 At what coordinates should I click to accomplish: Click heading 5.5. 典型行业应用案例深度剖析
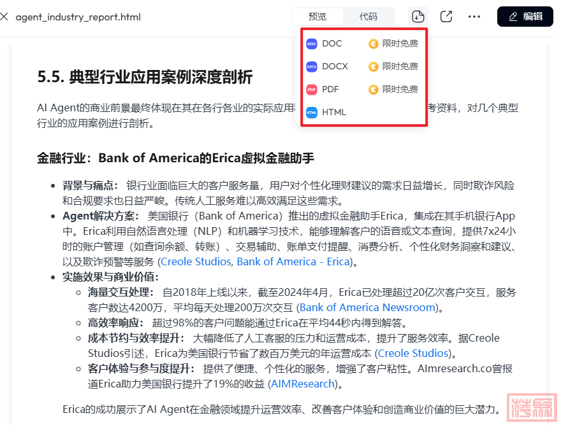(145, 77)
